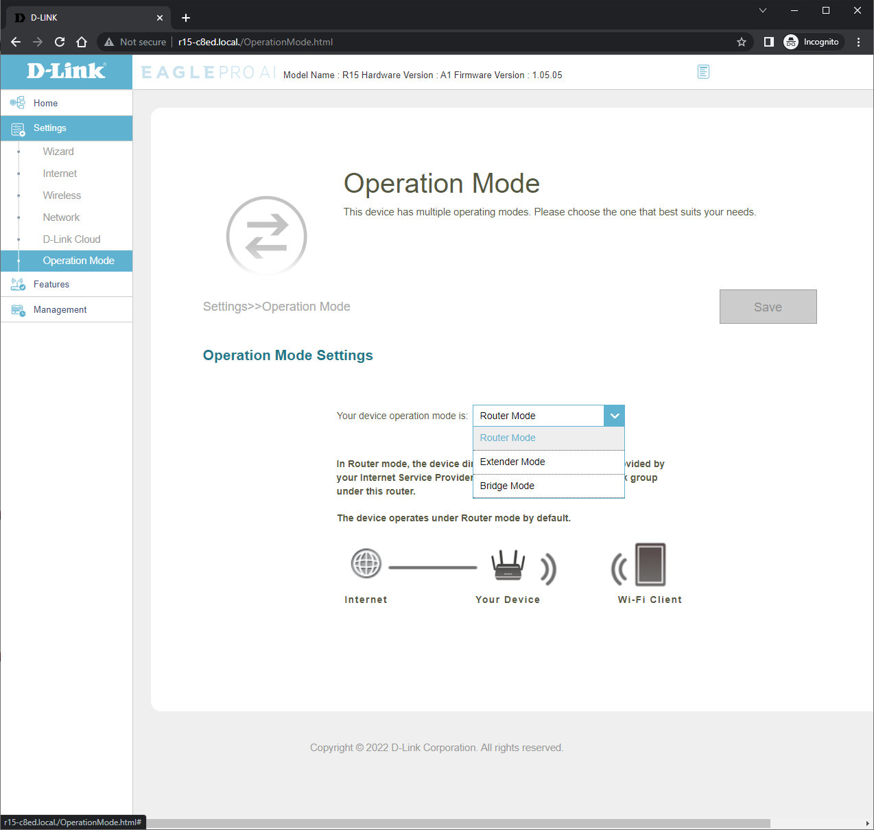
Task: Open Chrome three-dot menu
Action: 858,42
